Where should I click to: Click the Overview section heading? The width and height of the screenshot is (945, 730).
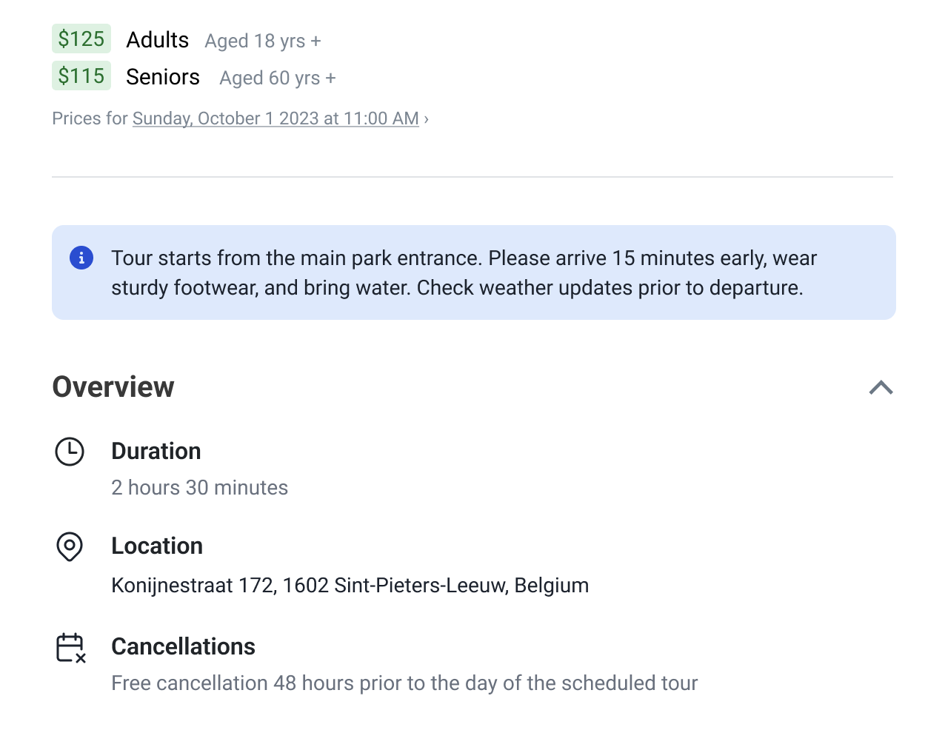113,387
